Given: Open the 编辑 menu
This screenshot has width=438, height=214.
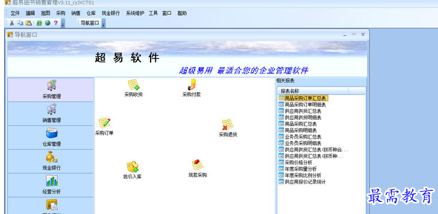Looking at the screenshot, I should 30,13.
